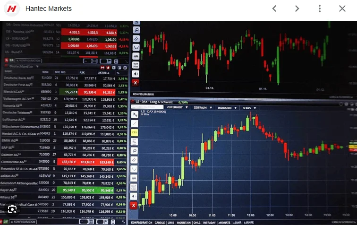
Task: Click the aA text tool in DAX chart
Action: [134, 178]
